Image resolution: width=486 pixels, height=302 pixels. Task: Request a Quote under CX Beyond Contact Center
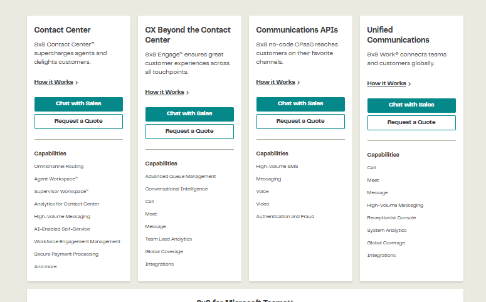189,132
